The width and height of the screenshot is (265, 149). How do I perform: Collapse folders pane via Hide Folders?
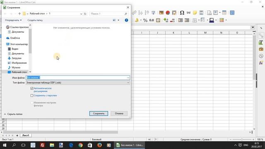(x=13, y=114)
